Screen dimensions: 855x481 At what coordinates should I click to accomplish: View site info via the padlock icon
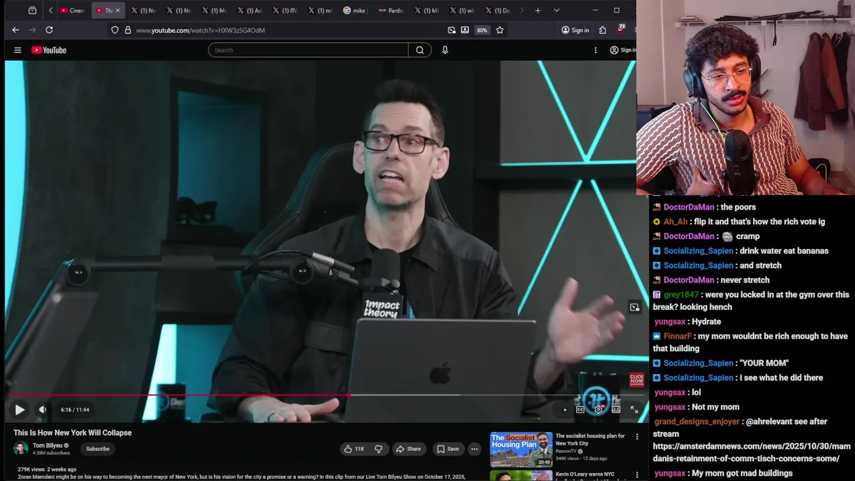[x=128, y=30]
